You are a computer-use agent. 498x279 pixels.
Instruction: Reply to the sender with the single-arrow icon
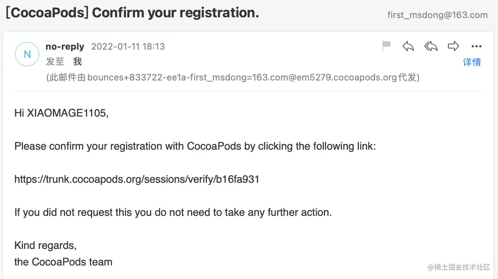408,46
